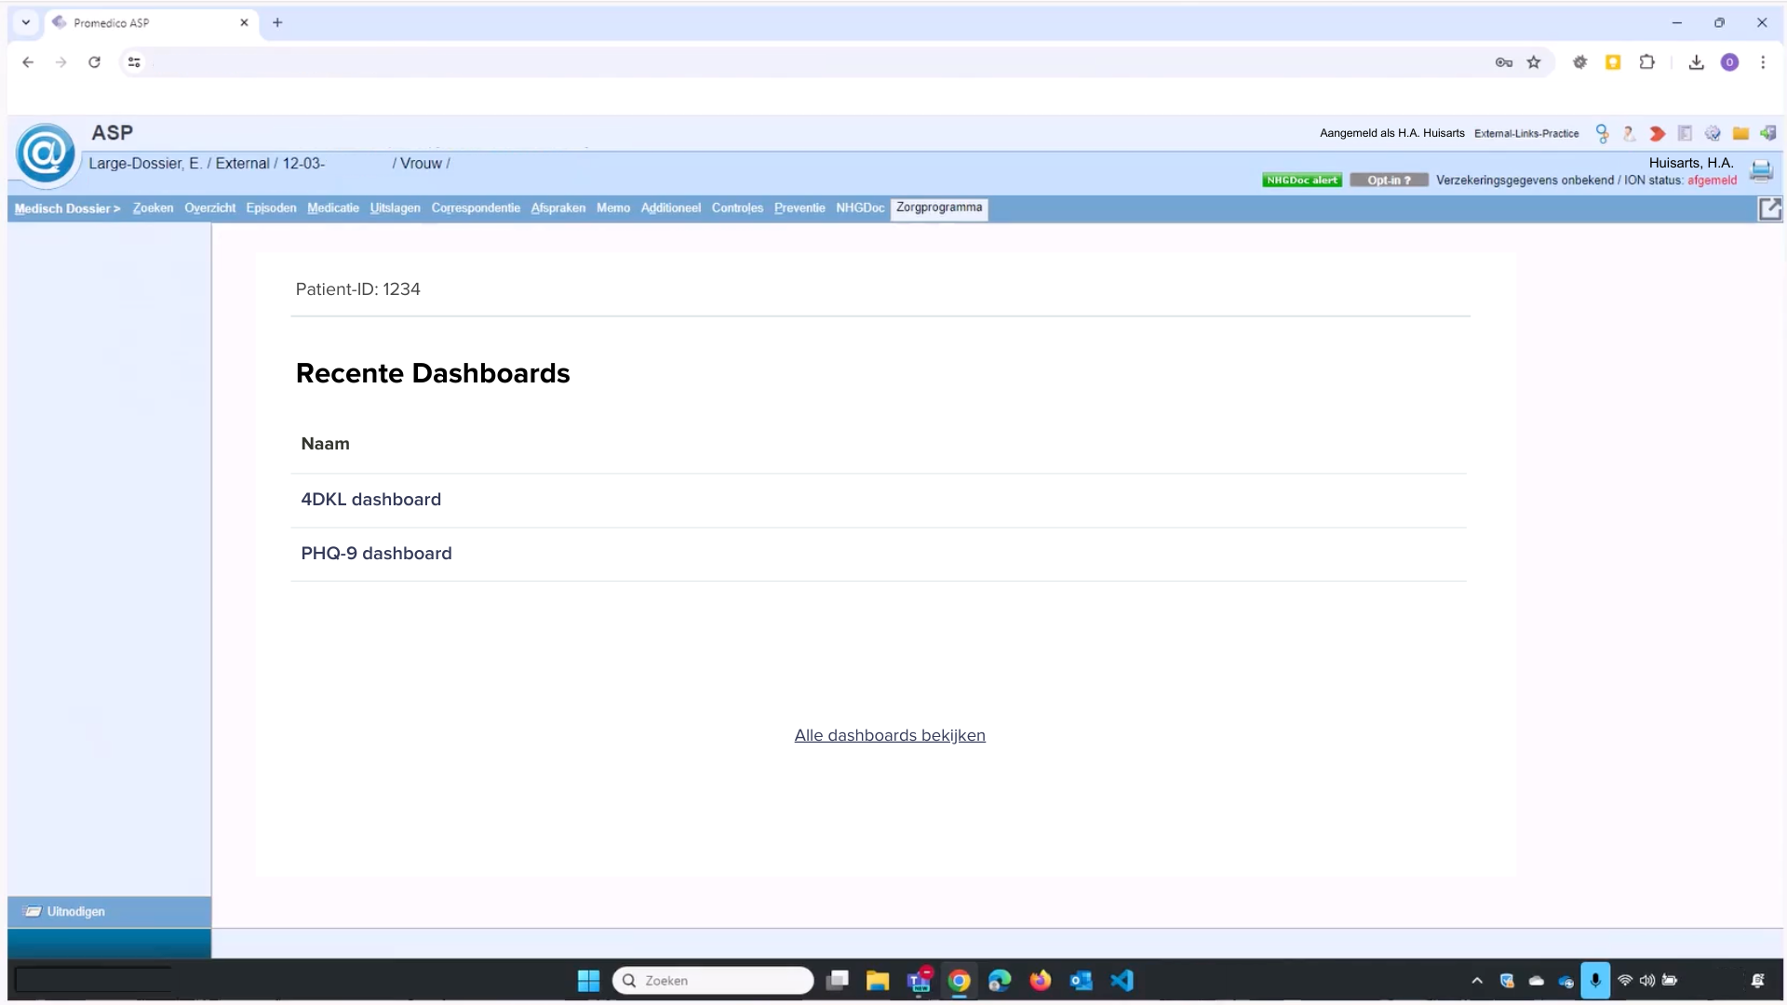Open the Episoden menu
The width and height of the screenshot is (1787, 1005).
(x=271, y=208)
